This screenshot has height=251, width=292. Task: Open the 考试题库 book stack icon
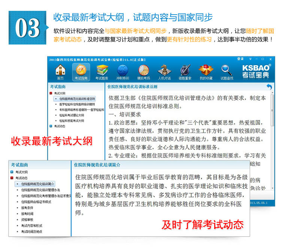click(102, 72)
